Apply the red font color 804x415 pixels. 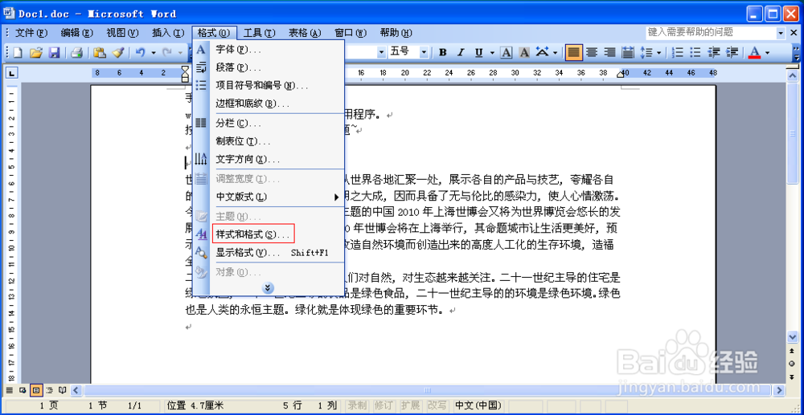coord(754,52)
